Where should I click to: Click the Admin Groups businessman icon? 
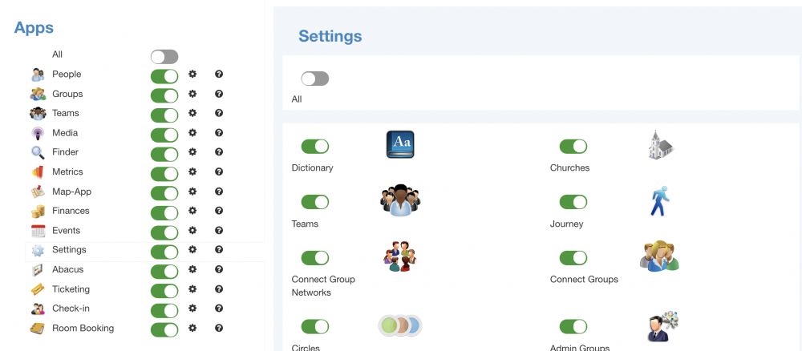click(x=662, y=326)
